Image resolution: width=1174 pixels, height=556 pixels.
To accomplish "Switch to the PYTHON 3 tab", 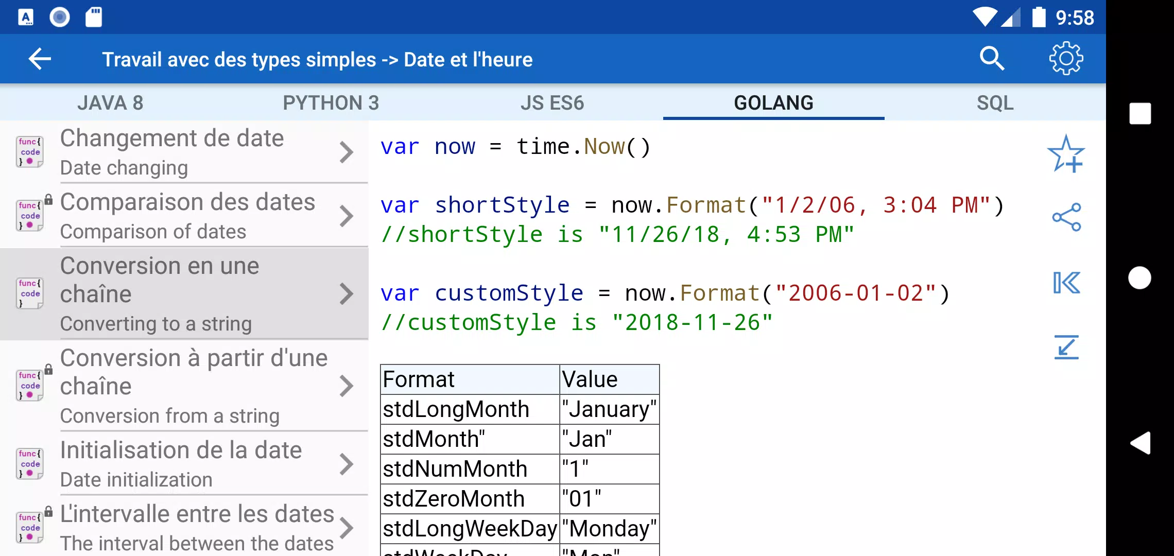I will [331, 103].
